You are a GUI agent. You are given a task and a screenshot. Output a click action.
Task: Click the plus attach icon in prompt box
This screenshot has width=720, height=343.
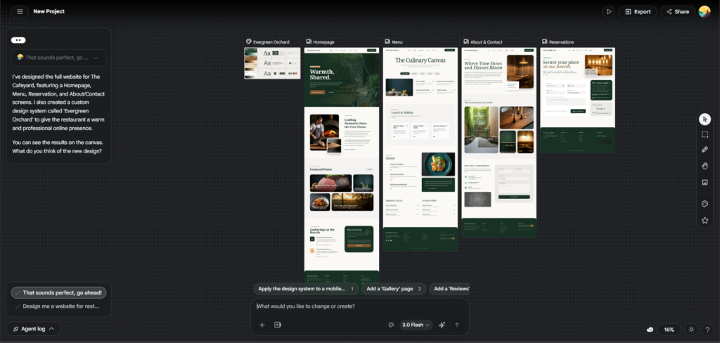click(262, 325)
